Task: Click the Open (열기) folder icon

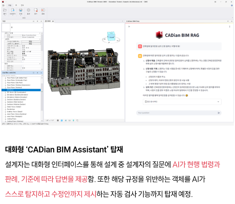Action: pyautogui.click(x=5, y=11)
